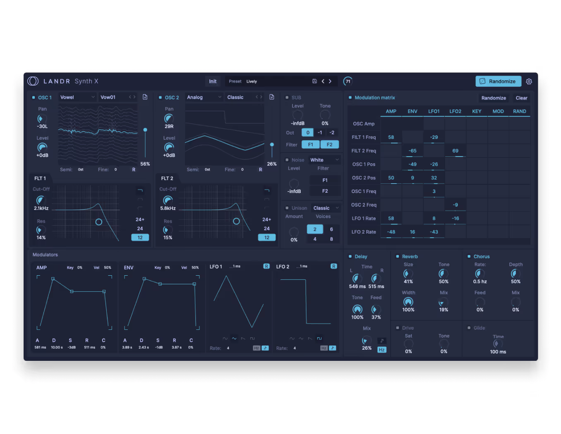Set SUB octave to -1
Image resolution: width=561 pixels, height=434 pixels.
coord(320,133)
